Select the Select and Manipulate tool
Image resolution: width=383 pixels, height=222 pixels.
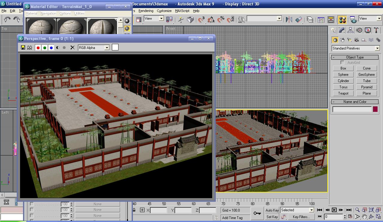click(x=180, y=20)
